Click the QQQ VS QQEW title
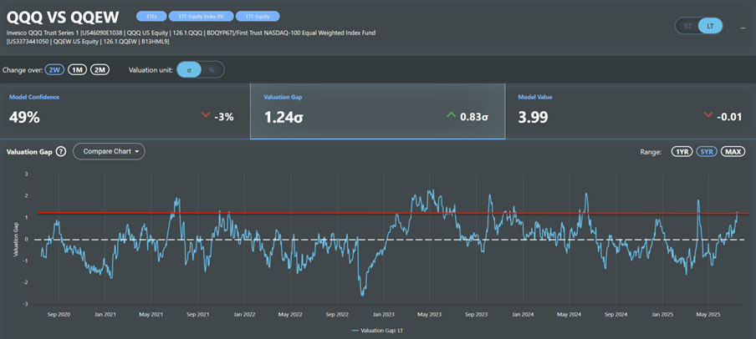This screenshot has width=756, height=339. [63, 18]
